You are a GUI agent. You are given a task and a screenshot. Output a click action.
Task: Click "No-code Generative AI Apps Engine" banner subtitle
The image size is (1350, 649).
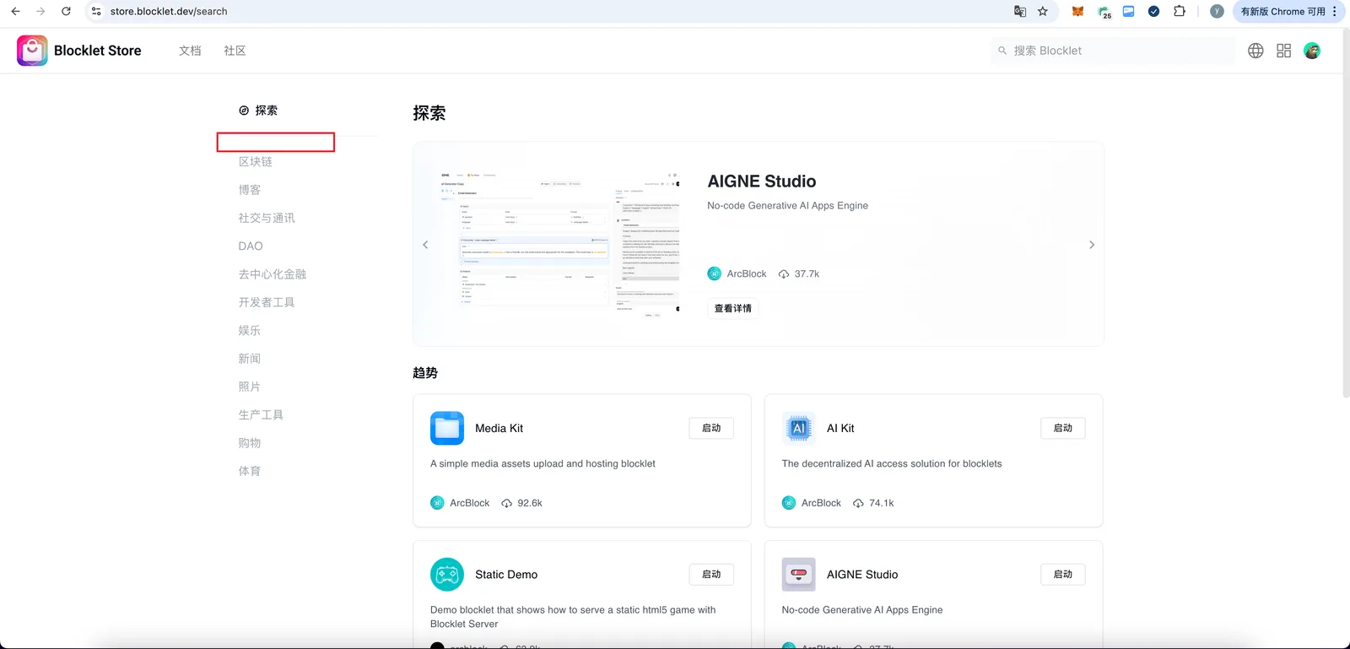point(787,206)
